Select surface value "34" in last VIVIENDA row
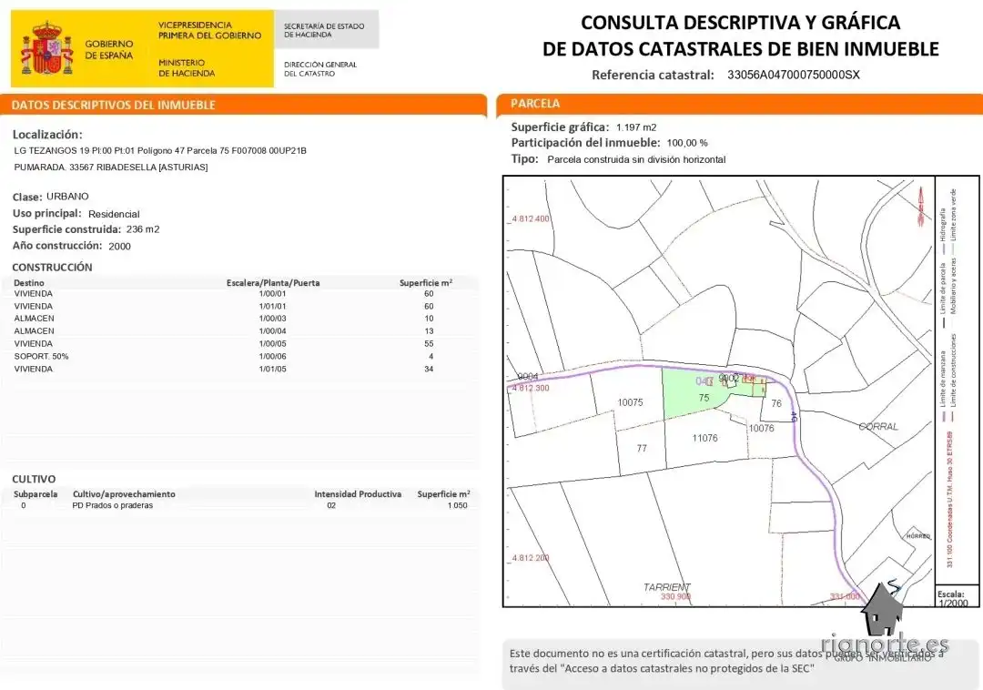The height and width of the screenshot is (690, 983). (x=429, y=370)
